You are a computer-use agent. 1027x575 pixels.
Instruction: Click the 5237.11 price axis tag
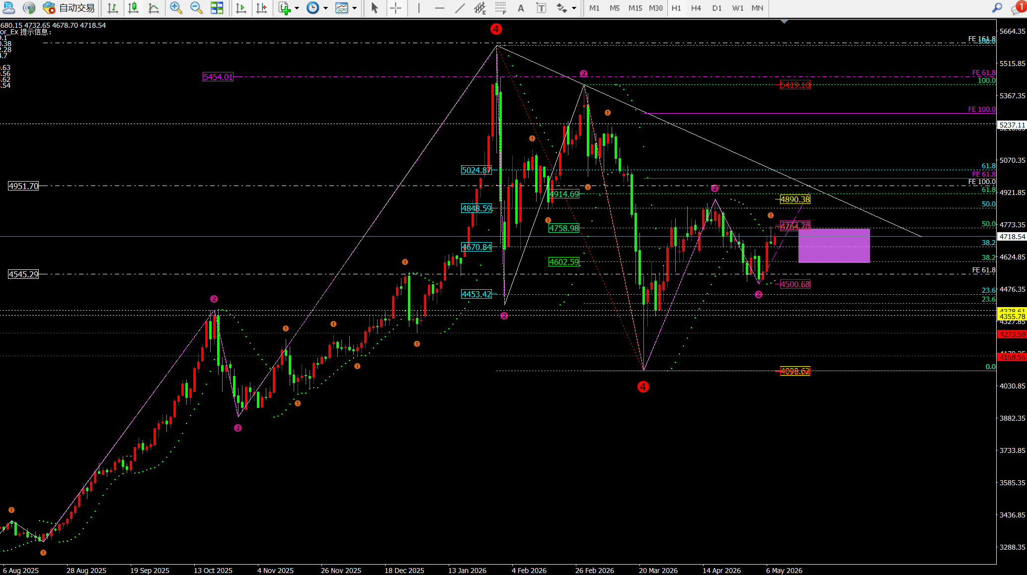[x=1012, y=125]
